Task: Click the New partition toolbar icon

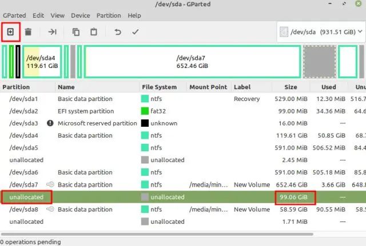Action: 11,32
